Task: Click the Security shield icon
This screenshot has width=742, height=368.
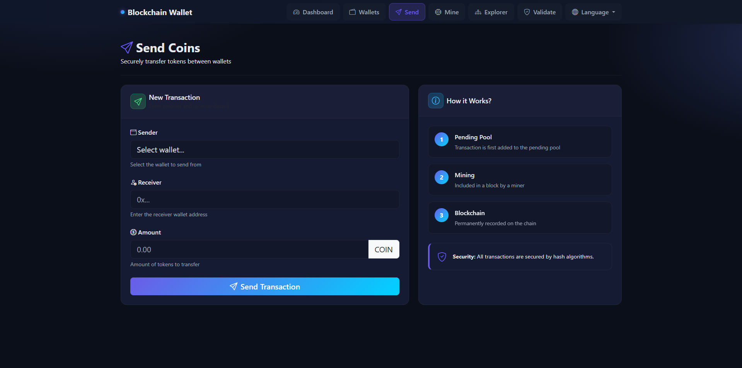Action: click(x=442, y=257)
